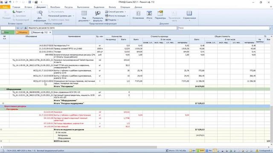Select the Растворитель Р-4 row name
Image resolution: width=273 pixels, height=153 pixels.
pos(61,45)
